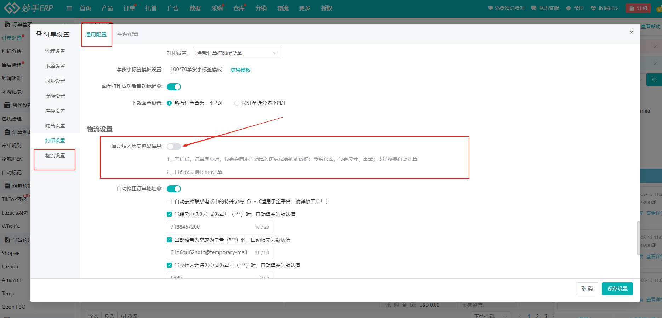The image size is (662, 318).
Task: Toggle the sidebar collapse hamburger icon
Action: point(69,8)
